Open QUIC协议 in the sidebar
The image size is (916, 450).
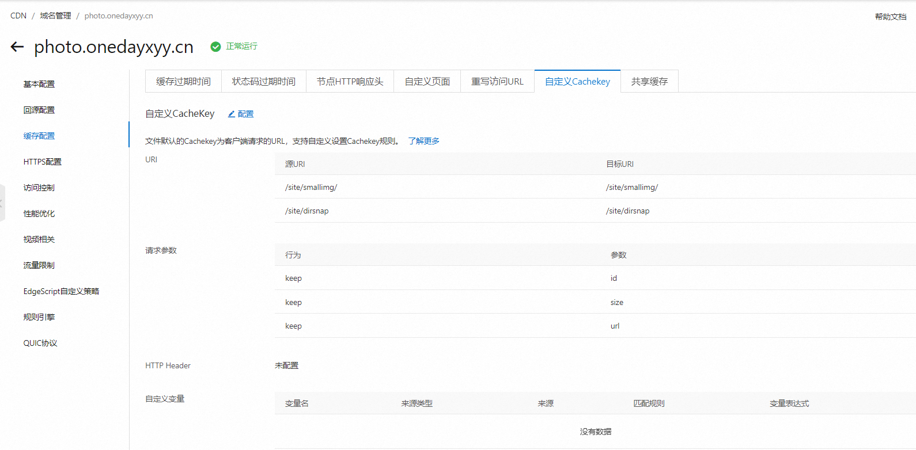pyautogui.click(x=40, y=343)
